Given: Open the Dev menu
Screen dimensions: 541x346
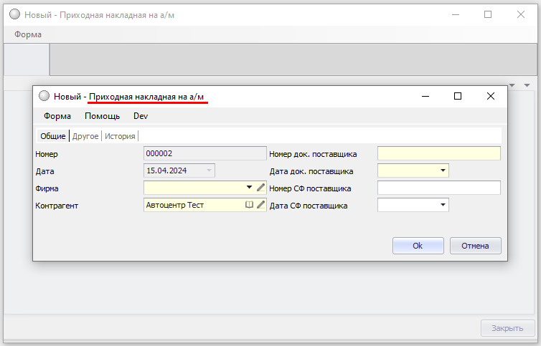Looking at the screenshot, I should tap(141, 116).
